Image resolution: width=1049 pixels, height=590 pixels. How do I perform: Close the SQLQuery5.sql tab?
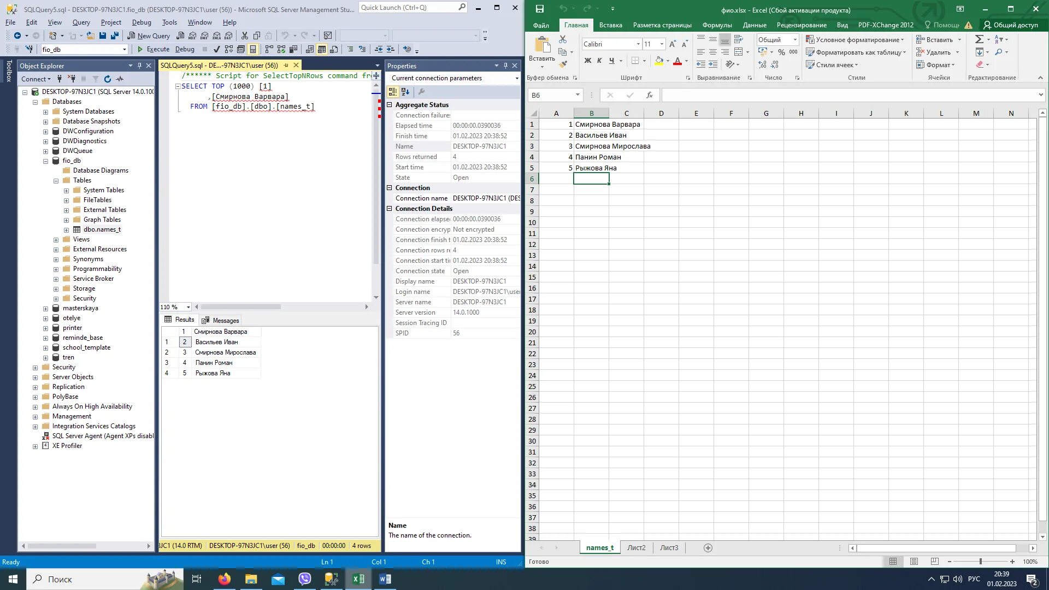(297, 65)
